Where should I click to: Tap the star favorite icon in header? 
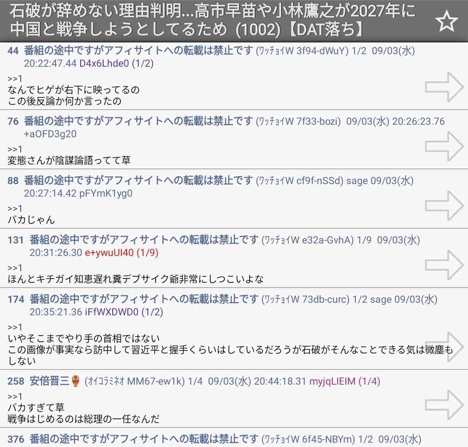tap(446, 21)
